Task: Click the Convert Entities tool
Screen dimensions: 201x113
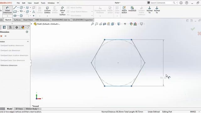Action: pos(47,10)
